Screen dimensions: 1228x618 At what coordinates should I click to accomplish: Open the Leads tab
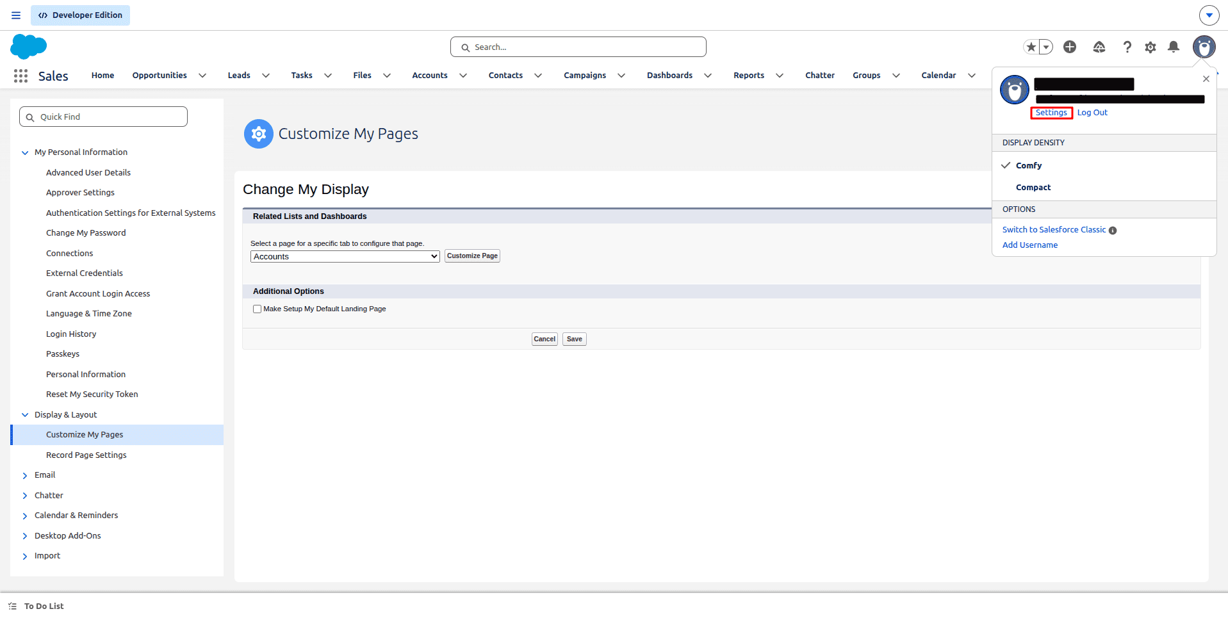(x=239, y=76)
